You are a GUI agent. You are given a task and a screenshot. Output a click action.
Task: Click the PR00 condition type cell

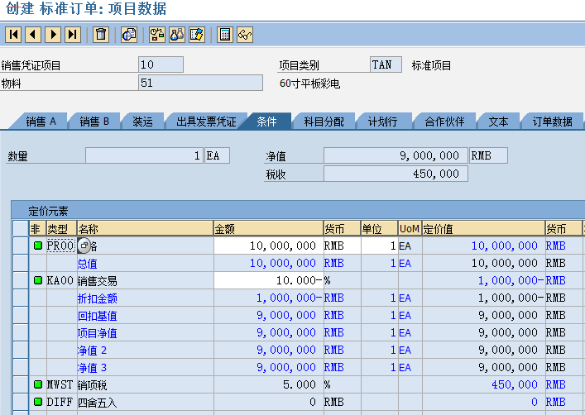tap(61, 246)
